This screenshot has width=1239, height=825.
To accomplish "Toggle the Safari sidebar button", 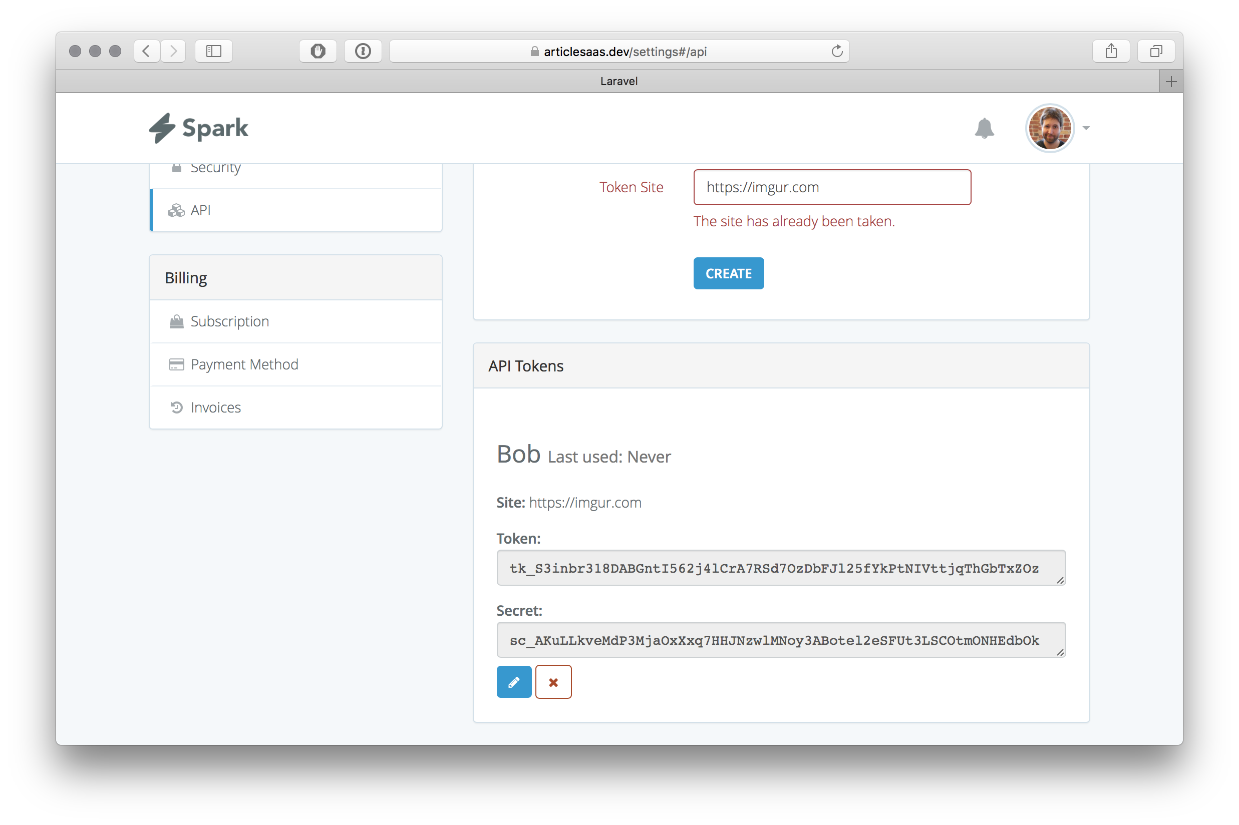I will click(213, 51).
